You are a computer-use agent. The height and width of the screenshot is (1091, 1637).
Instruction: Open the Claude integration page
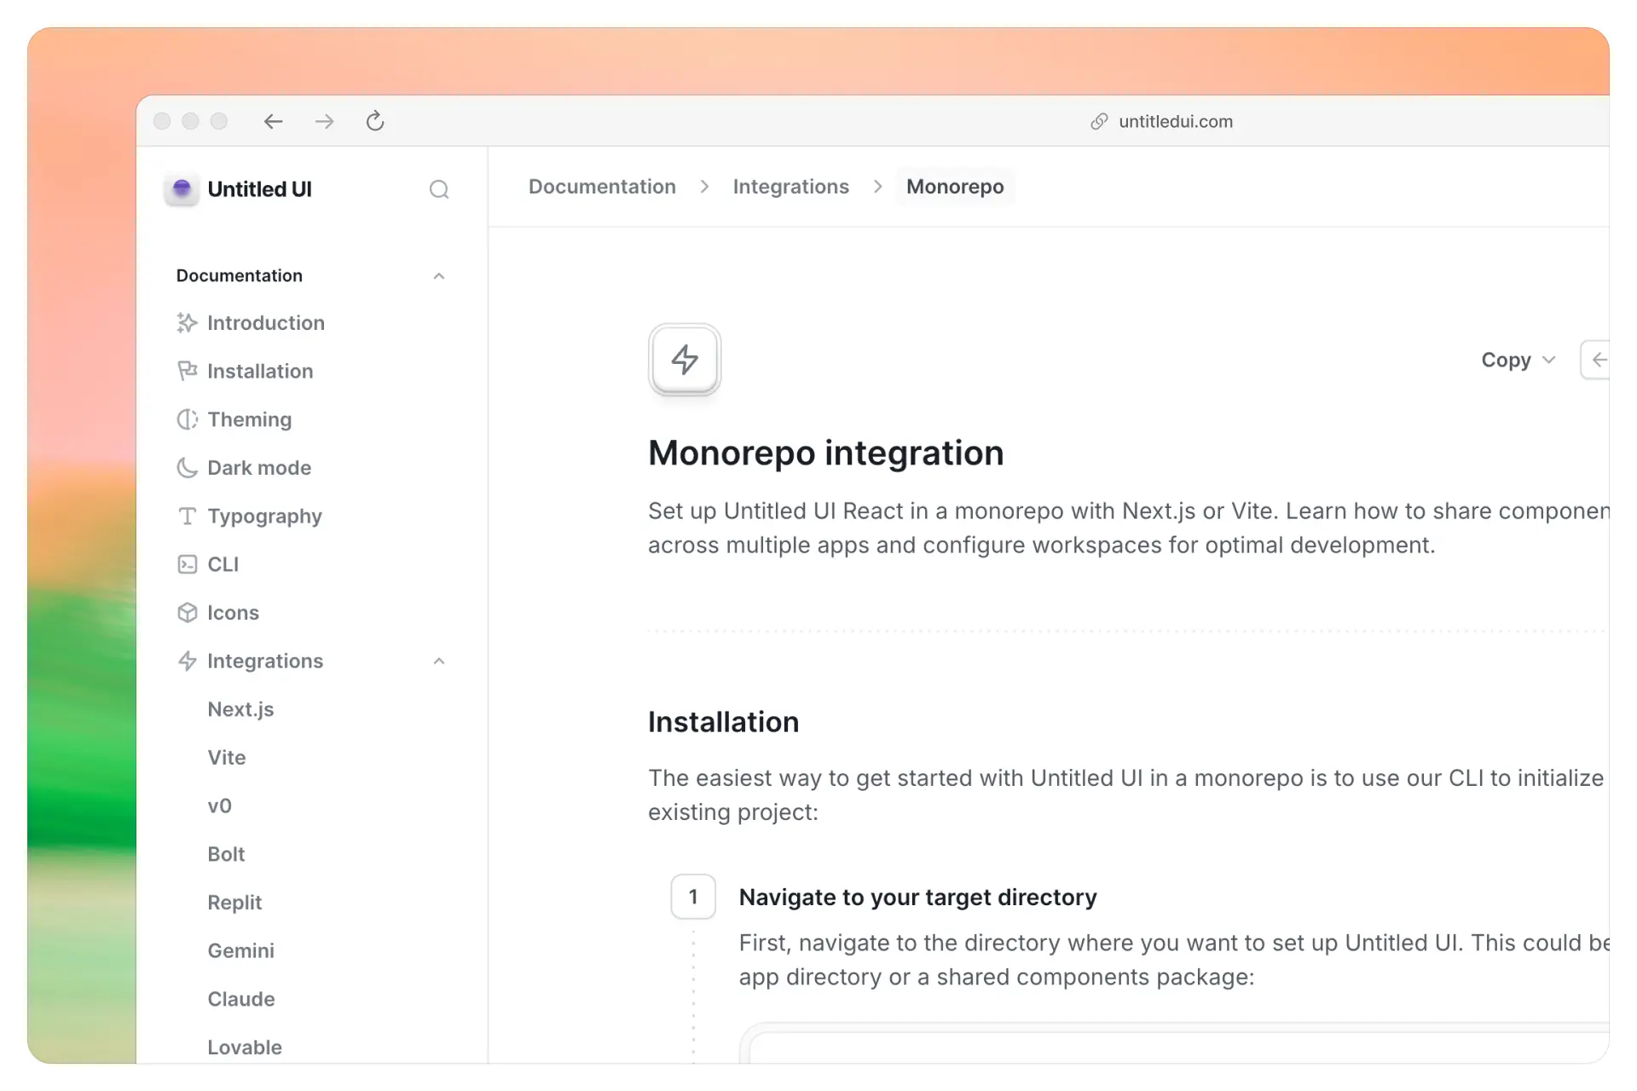[x=241, y=999]
